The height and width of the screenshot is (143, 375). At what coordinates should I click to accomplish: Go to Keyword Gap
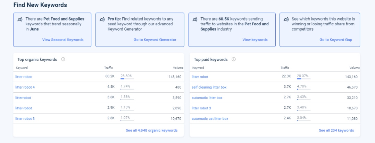click(x=335, y=40)
